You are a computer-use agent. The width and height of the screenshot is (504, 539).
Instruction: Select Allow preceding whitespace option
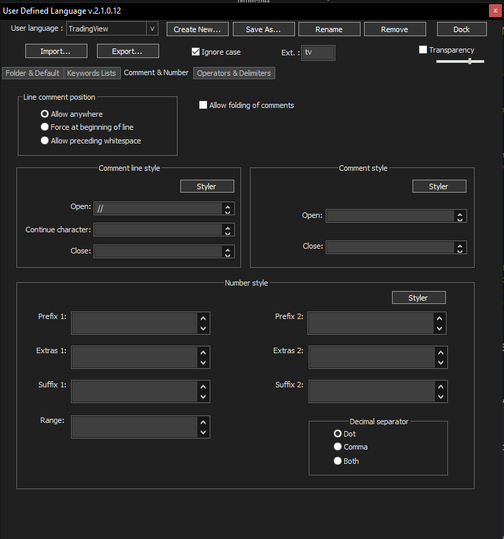[x=44, y=141]
